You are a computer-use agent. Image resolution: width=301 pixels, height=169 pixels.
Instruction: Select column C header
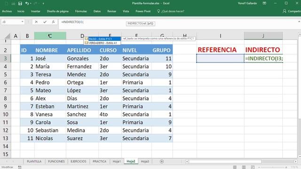50,36
